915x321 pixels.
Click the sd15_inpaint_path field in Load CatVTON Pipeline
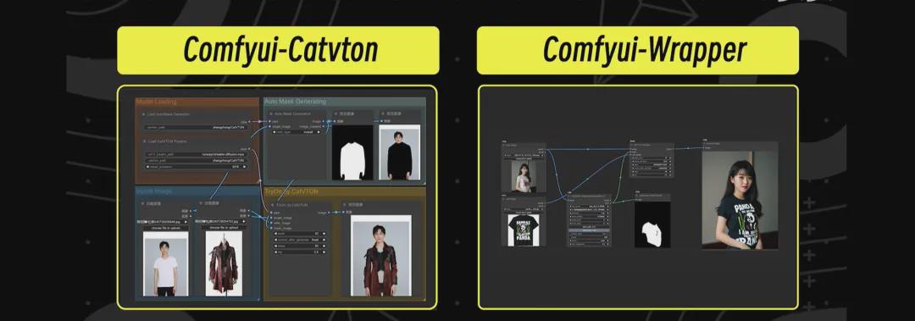point(195,154)
